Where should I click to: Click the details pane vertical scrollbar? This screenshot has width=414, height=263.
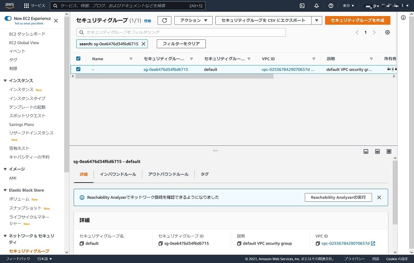click(395, 193)
